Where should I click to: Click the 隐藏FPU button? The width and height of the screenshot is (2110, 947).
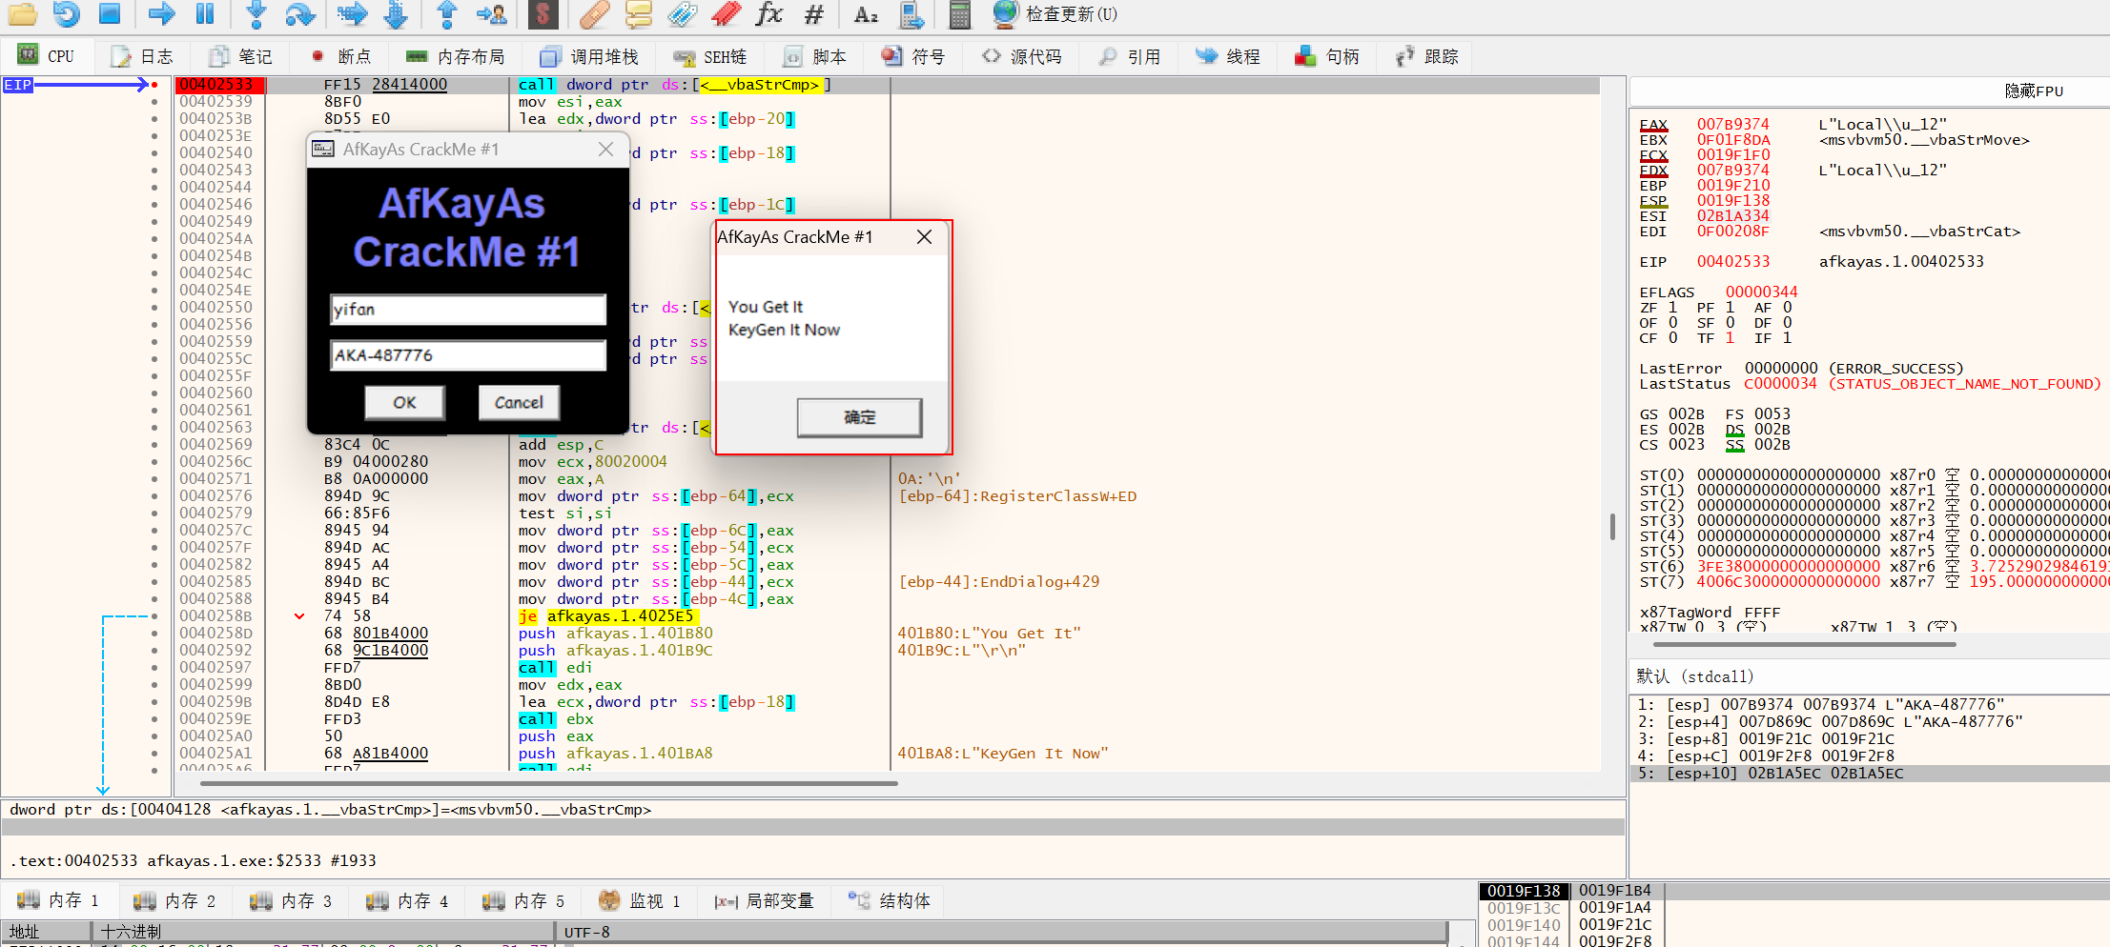[x=2034, y=91]
